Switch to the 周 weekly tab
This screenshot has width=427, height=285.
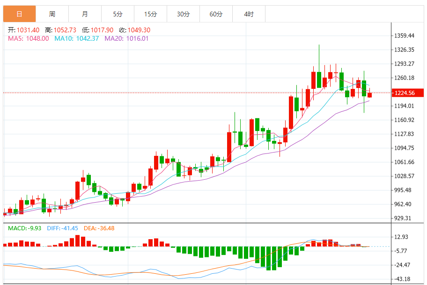(52, 14)
